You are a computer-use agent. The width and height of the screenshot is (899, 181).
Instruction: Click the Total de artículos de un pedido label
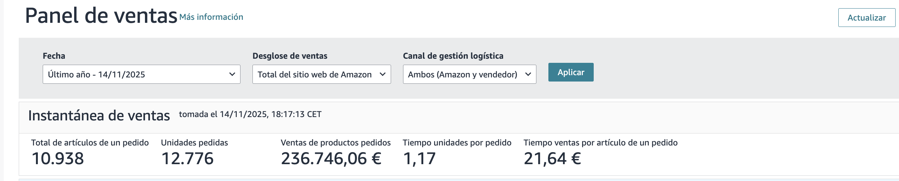coord(90,143)
